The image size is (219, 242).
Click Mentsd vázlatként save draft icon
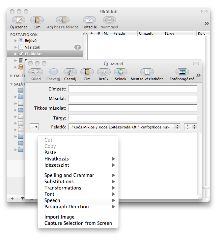[147, 72]
